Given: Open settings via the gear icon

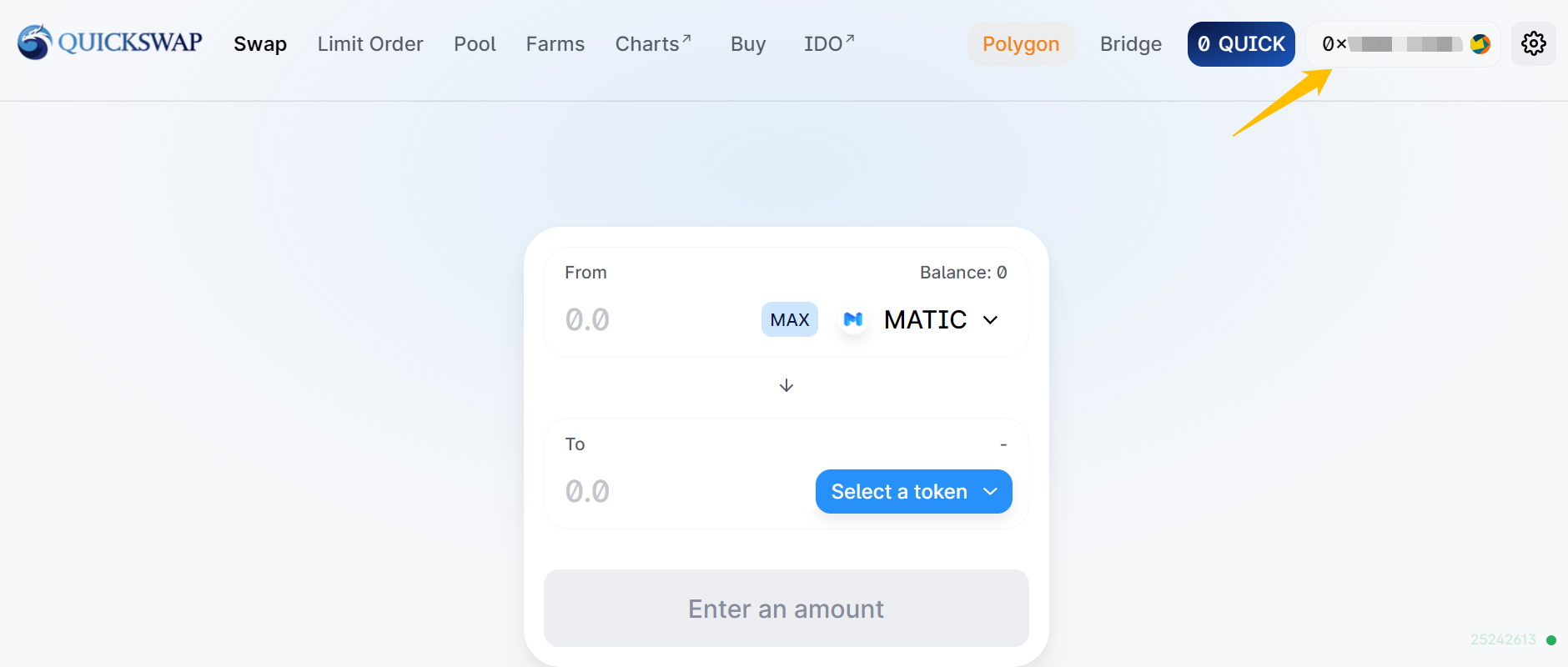Looking at the screenshot, I should click(1533, 43).
